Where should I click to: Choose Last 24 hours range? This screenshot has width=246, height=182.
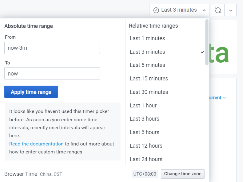(146, 159)
